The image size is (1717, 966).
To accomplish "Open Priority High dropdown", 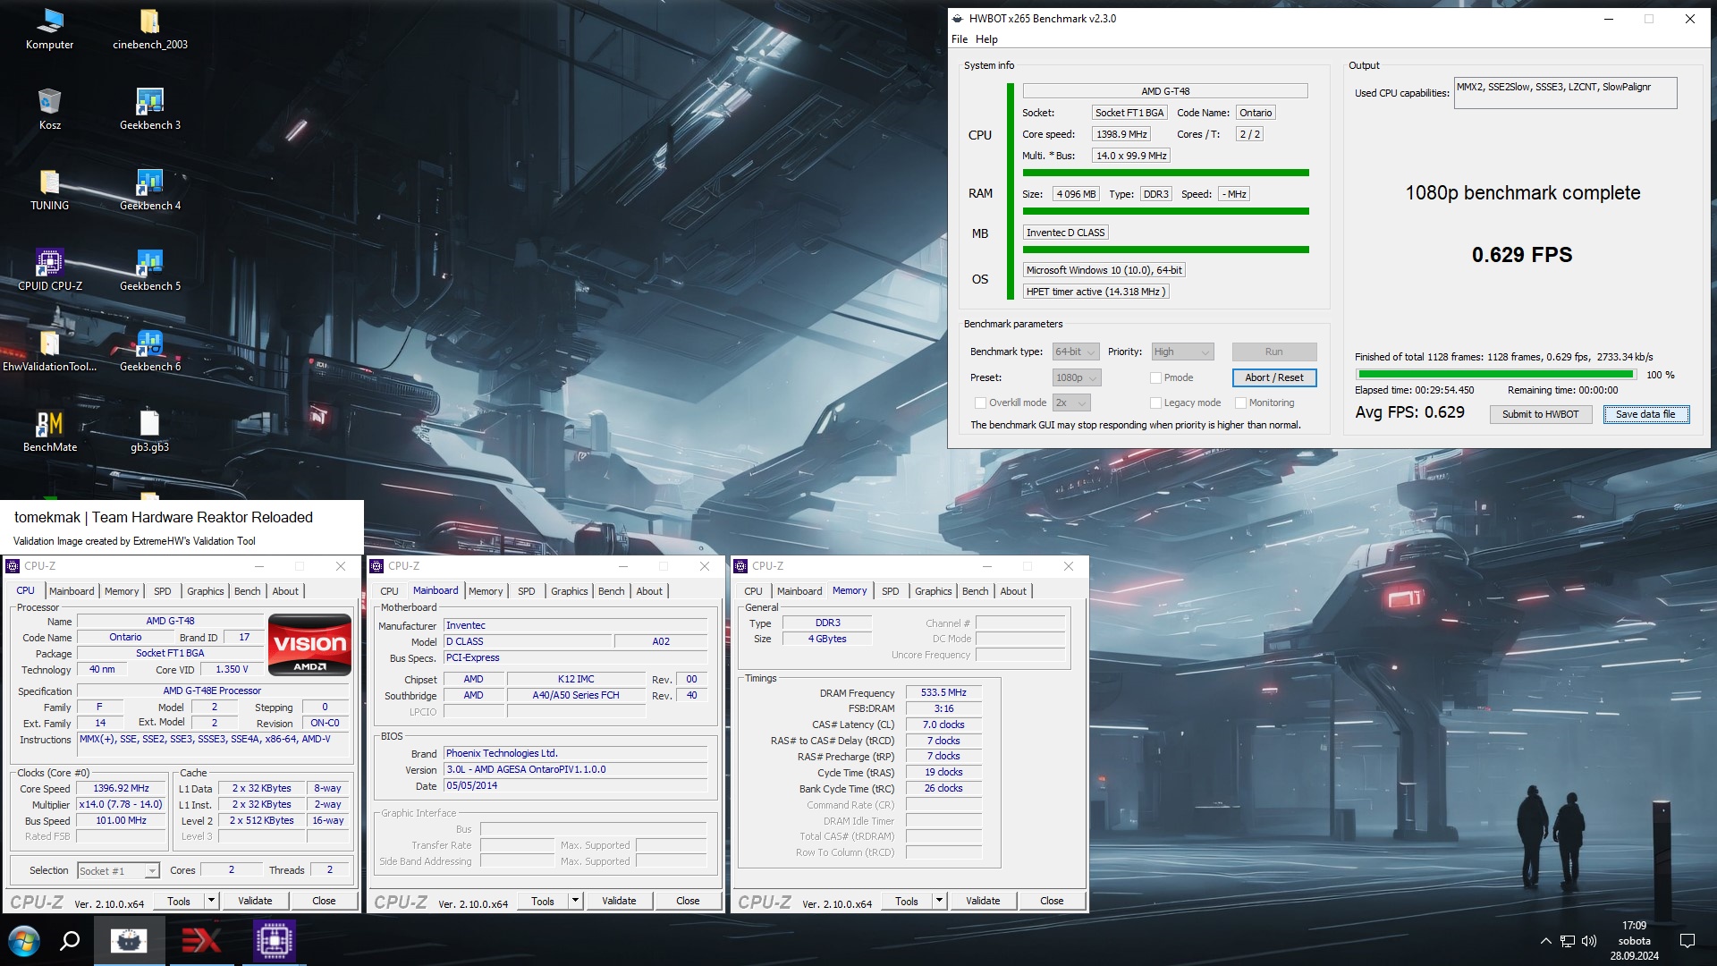I will 1182,352.
